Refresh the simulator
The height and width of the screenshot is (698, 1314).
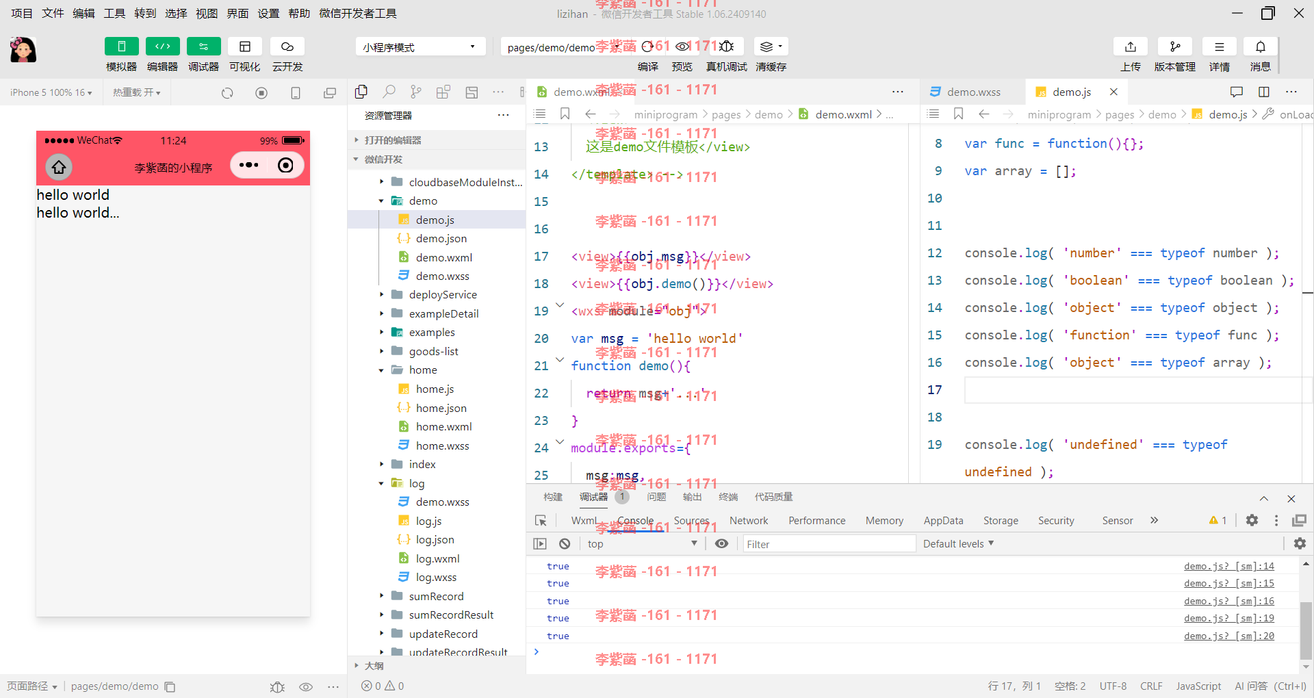227,92
